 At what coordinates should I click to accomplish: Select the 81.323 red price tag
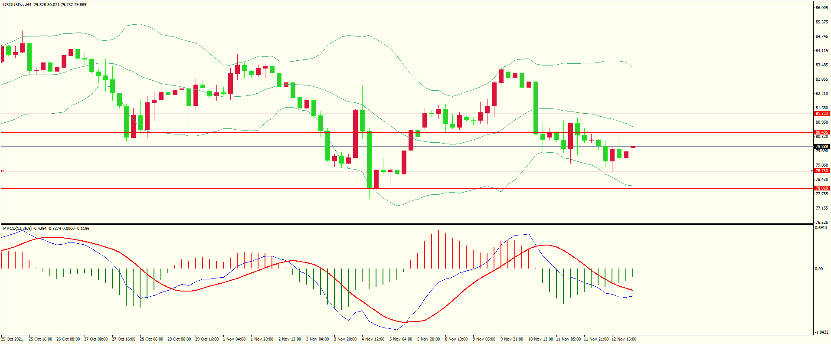(821, 114)
